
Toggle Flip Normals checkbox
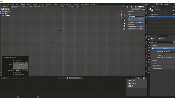(x=14, y=60)
